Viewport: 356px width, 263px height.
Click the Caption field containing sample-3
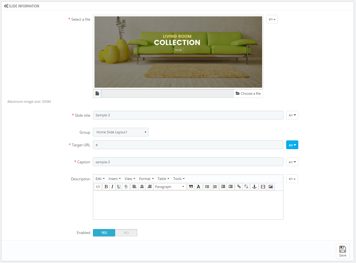point(188,162)
